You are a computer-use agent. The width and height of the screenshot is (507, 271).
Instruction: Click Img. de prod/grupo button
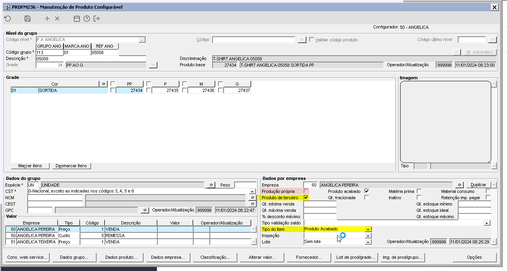(403, 257)
